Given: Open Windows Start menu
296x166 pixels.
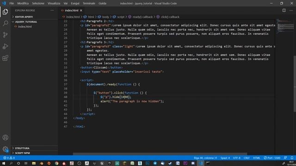Looking at the screenshot, I should (x=4, y=163).
